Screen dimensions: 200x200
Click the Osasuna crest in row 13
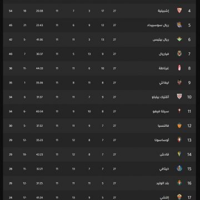(x=179, y=140)
